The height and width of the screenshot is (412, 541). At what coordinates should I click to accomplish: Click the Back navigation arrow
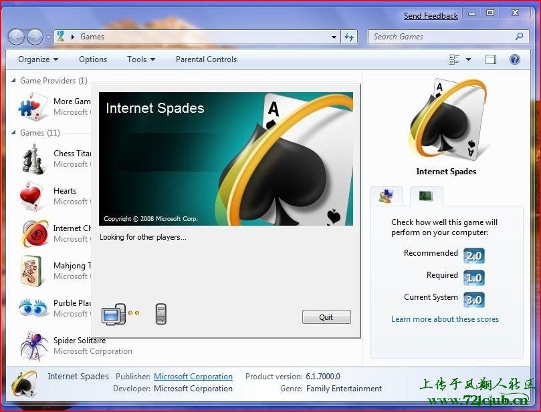tap(16, 37)
